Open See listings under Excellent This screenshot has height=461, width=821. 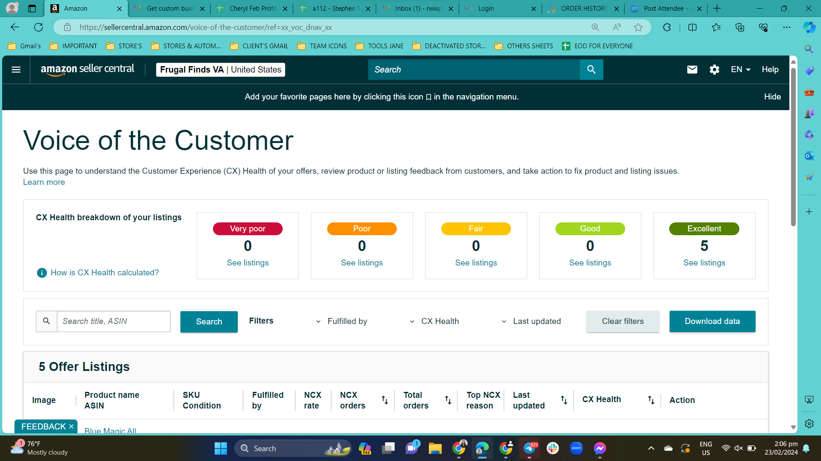(704, 263)
